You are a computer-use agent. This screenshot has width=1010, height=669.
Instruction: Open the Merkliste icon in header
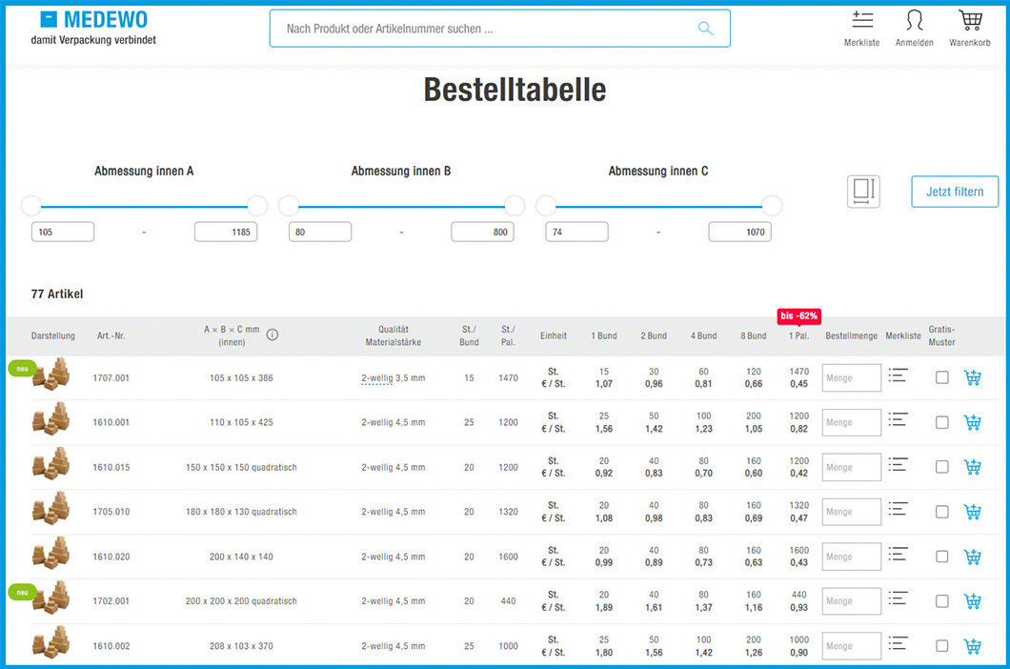(x=861, y=21)
